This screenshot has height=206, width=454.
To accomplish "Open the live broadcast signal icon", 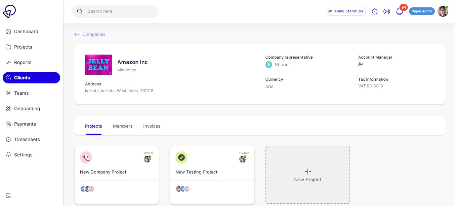I will pos(387,11).
